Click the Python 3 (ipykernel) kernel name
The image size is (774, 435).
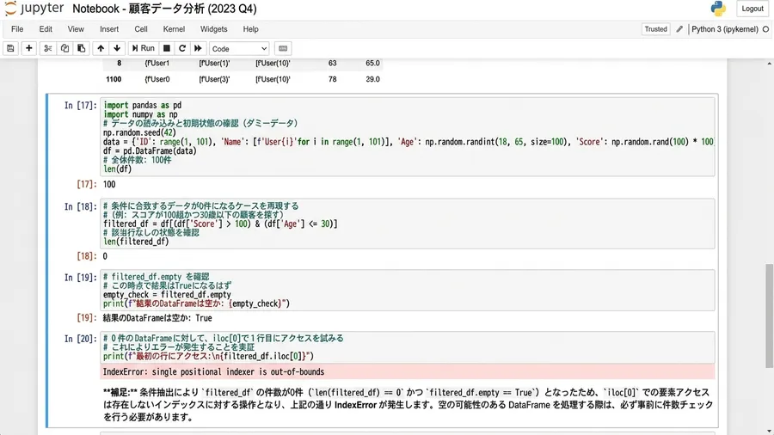[x=725, y=29]
